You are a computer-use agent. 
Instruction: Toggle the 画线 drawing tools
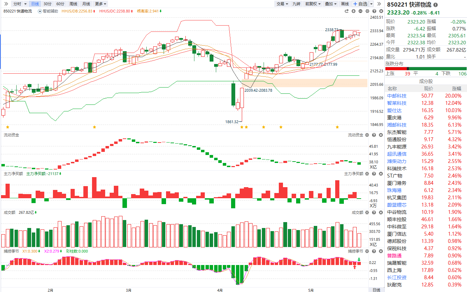pyautogui.click(x=345, y=4)
